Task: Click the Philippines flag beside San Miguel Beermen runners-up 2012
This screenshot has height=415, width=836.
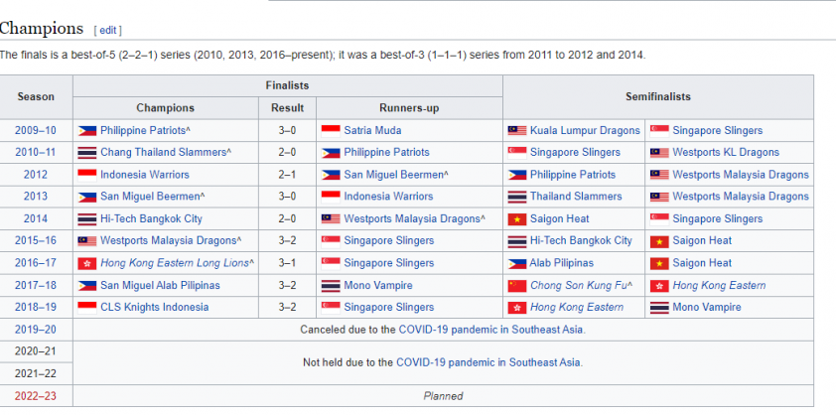Action: (x=331, y=175)
